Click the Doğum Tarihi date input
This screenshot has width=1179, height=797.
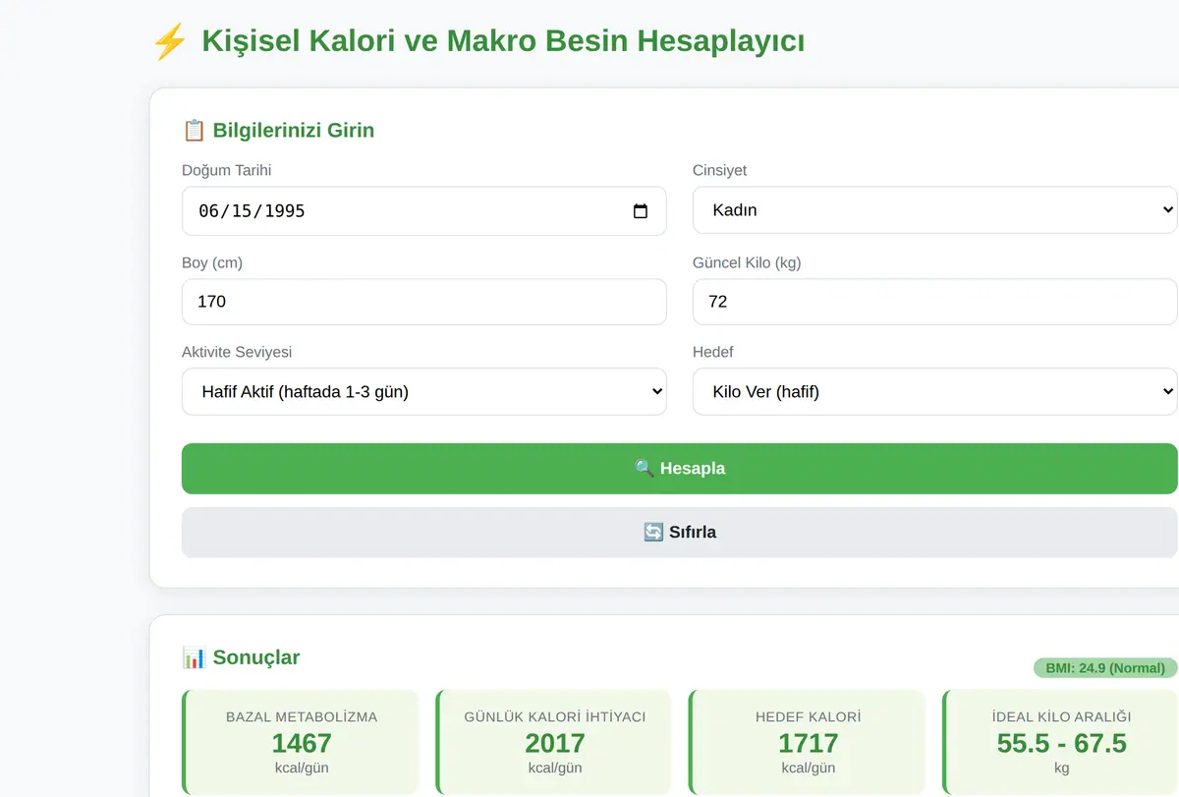point(423,211)
